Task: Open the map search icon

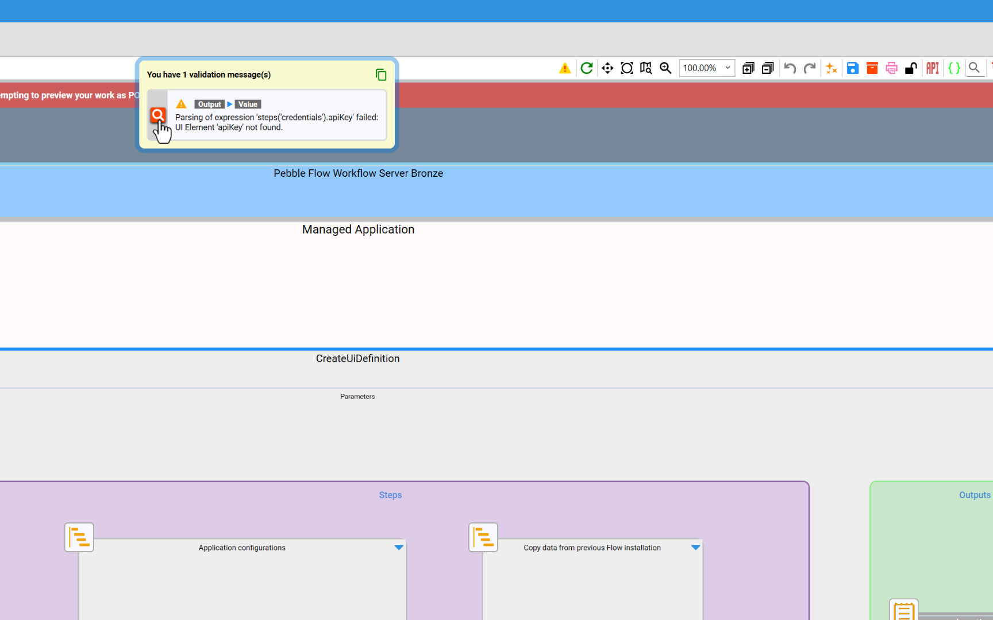Action: [646, 68]
